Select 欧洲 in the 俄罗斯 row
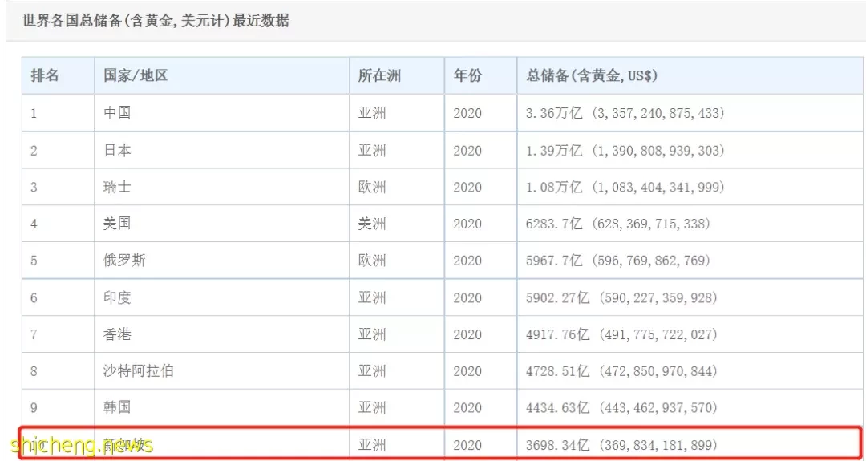The height and width of the screenshot is (461, 866). pos(372,261)
